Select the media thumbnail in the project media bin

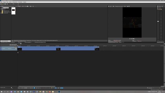point(13,11)
